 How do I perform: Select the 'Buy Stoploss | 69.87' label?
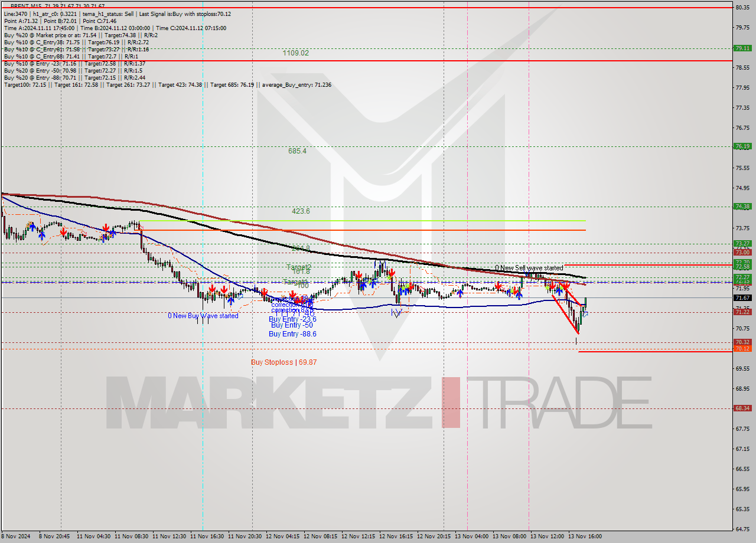tap(283, 362)
